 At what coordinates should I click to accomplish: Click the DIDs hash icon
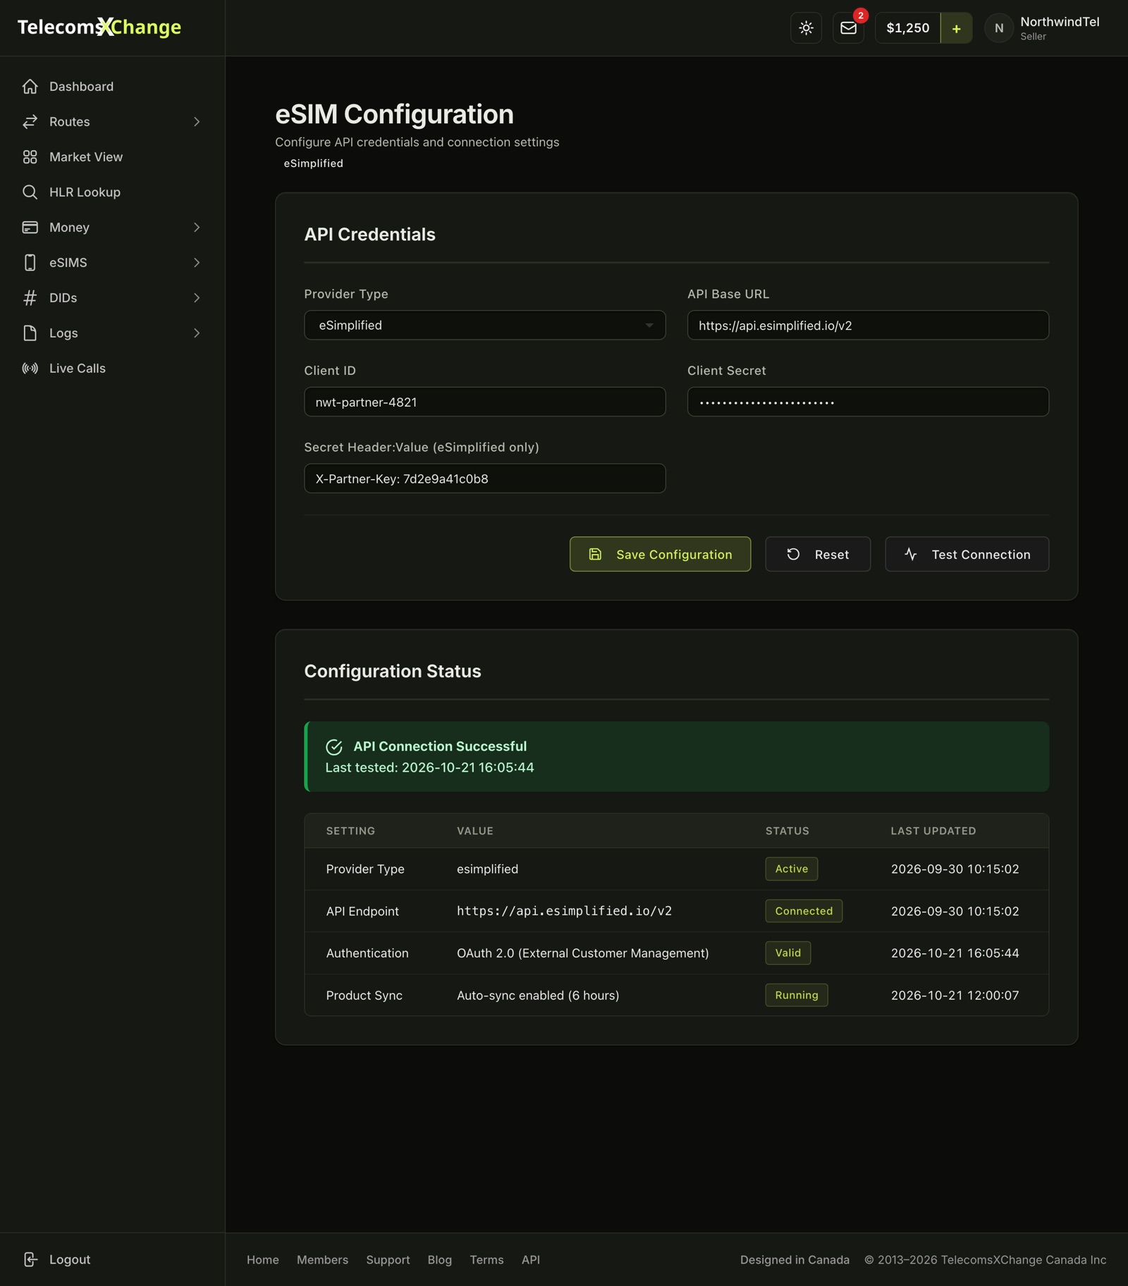[30, 297]
